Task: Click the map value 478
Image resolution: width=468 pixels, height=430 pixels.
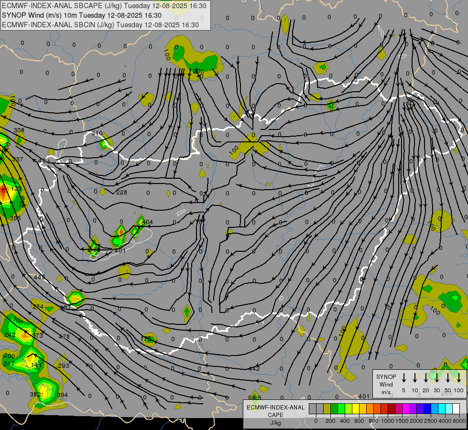Action: 64,337
